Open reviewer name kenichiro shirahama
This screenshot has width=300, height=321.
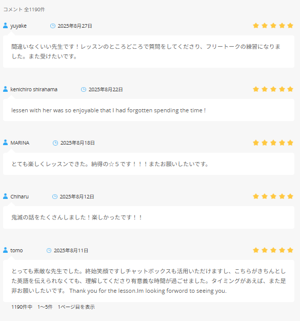click(x=34, y=89)
